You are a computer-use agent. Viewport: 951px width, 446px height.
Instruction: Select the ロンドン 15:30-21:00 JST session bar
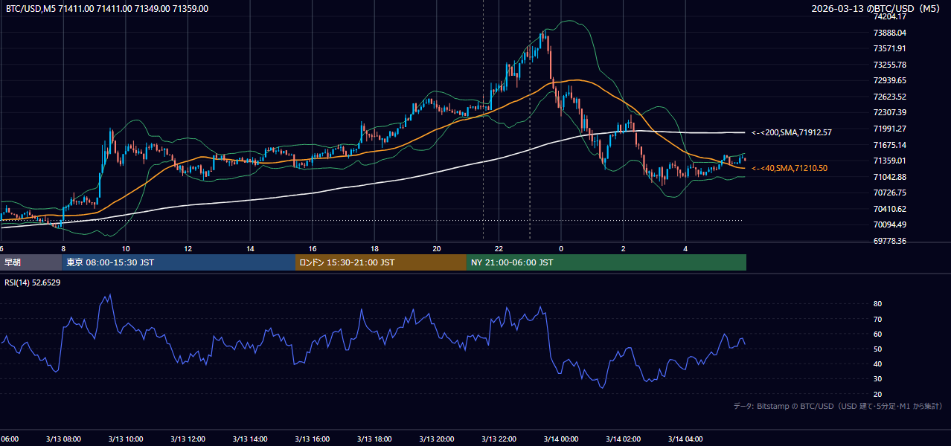pos(381,262)
